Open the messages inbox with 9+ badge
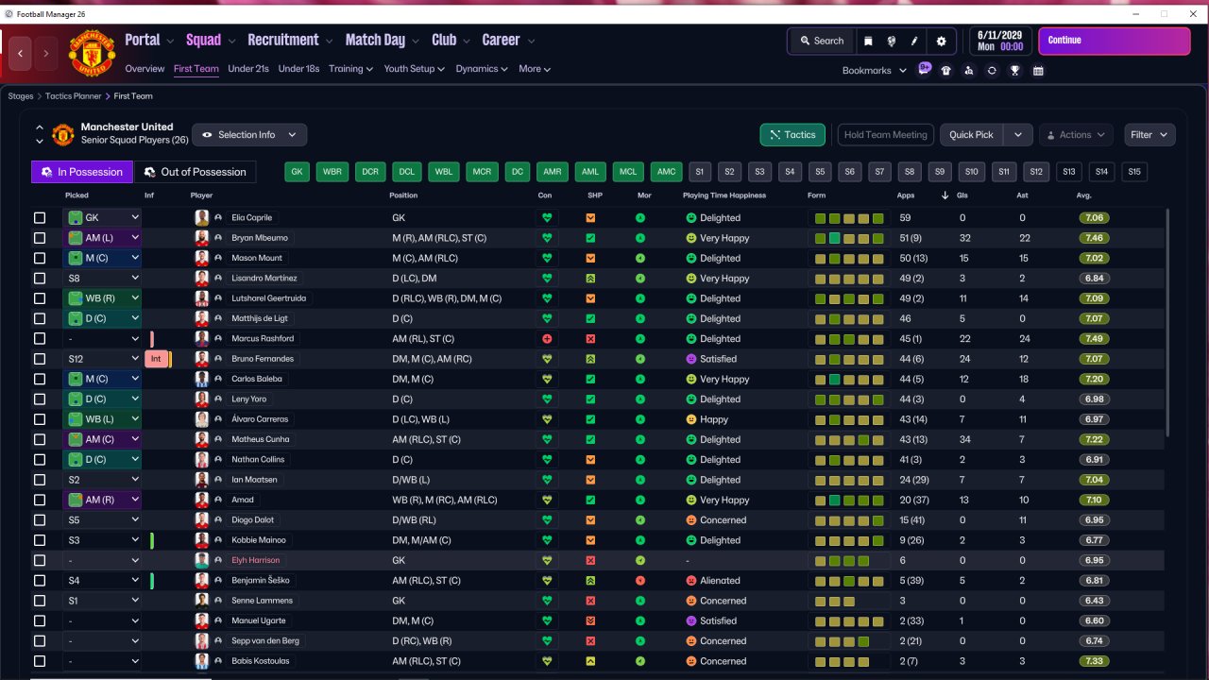The height and width of the screenshot is (680, 1209). 924,69
